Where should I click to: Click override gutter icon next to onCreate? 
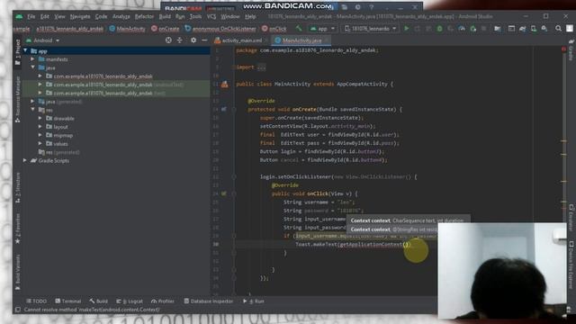(224, 109)
